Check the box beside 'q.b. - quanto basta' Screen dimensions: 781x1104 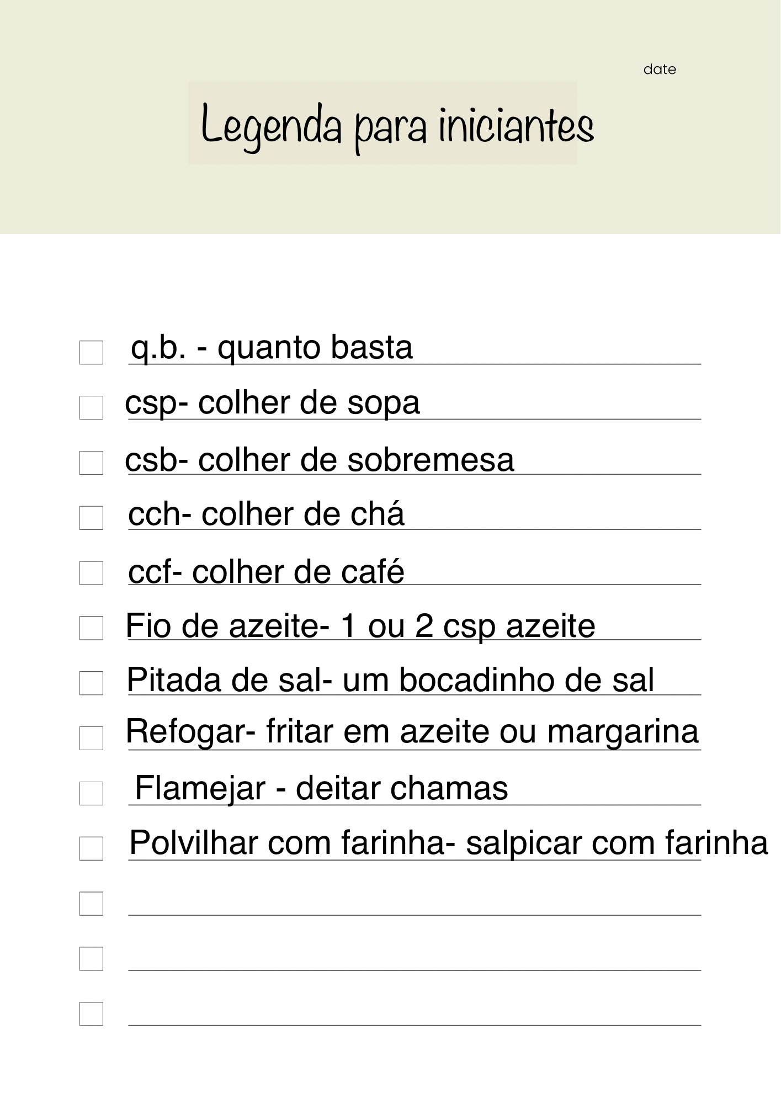click(x=91, y=352)
